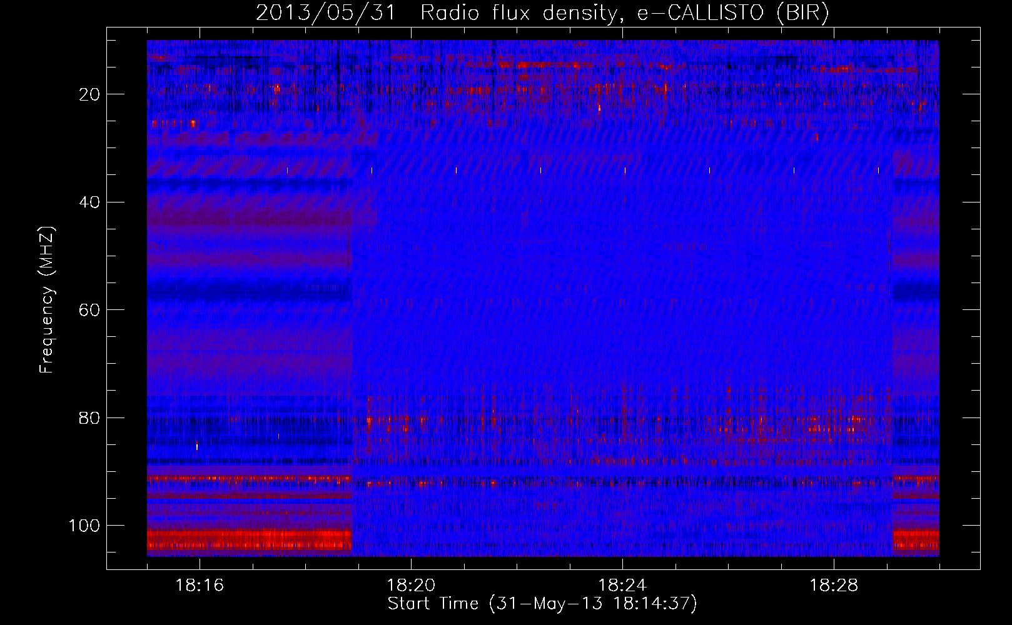
Task: Click the 40 MHz frequency tick label
Action: [90, 202]
